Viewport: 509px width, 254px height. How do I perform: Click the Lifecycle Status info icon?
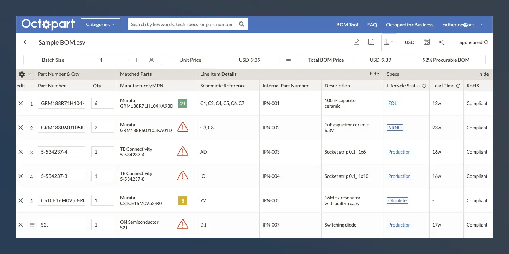(424, 86)
